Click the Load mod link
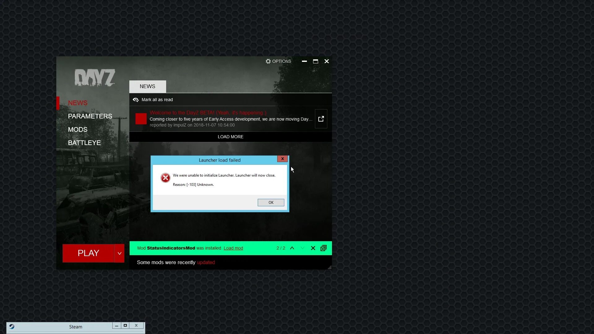Image resolution: width=594 pixels, height=334 pixels. click(233, 248)
